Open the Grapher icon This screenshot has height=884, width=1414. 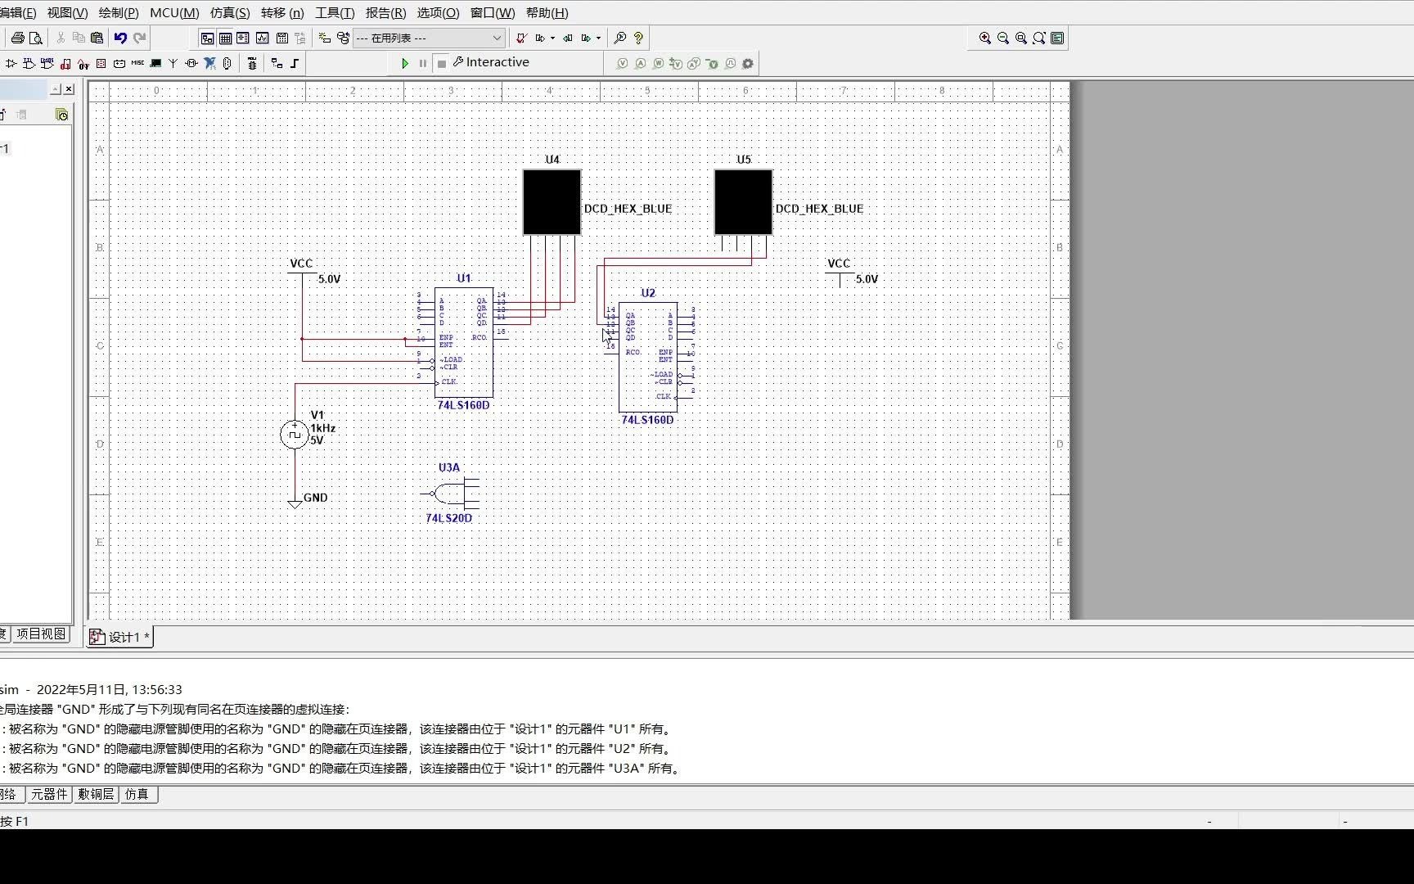262,38
